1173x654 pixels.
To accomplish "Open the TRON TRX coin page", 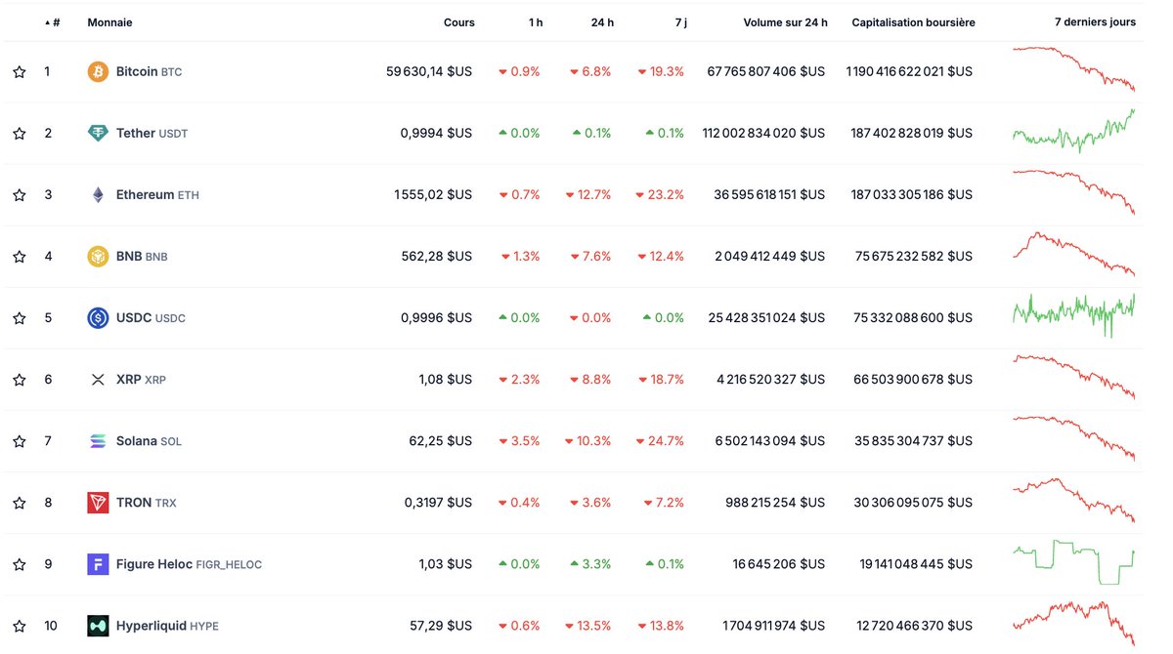I will (147, 503).
